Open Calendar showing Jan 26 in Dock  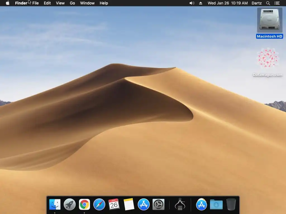pyautogui.click(x=114, y=204)
